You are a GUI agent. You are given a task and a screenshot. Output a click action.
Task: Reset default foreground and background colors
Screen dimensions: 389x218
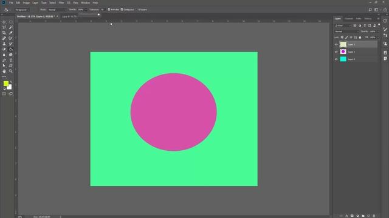pos(4,88)
